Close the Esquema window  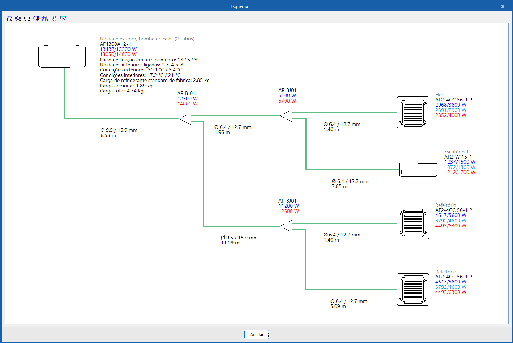click(x=503, y=6)
